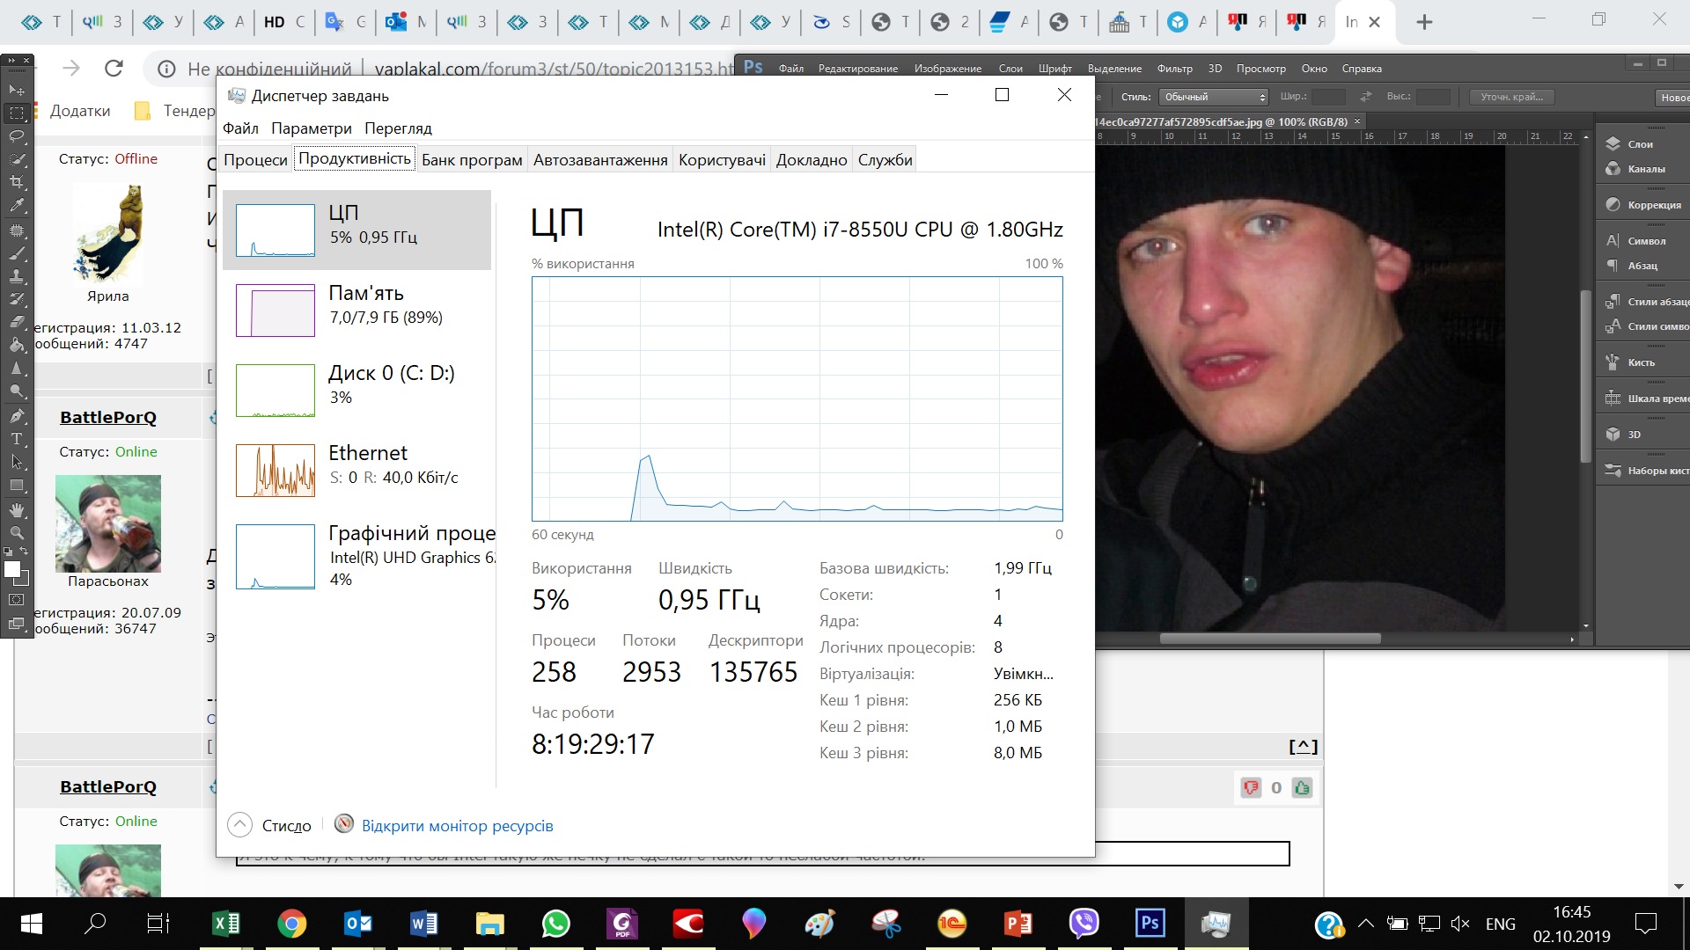
Task: Toggle Quick Mask mode in Photoshop toolbar
Action: pyautogui.click(x=17, y=599)
